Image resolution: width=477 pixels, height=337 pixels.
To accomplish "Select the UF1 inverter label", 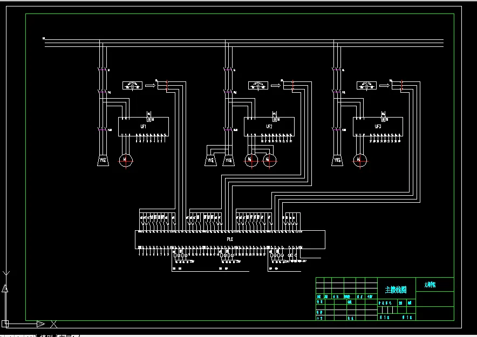I will click(x=144, y=126).
